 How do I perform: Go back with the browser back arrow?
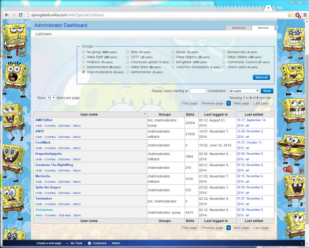pyautogui.click(x=7, y=15)
